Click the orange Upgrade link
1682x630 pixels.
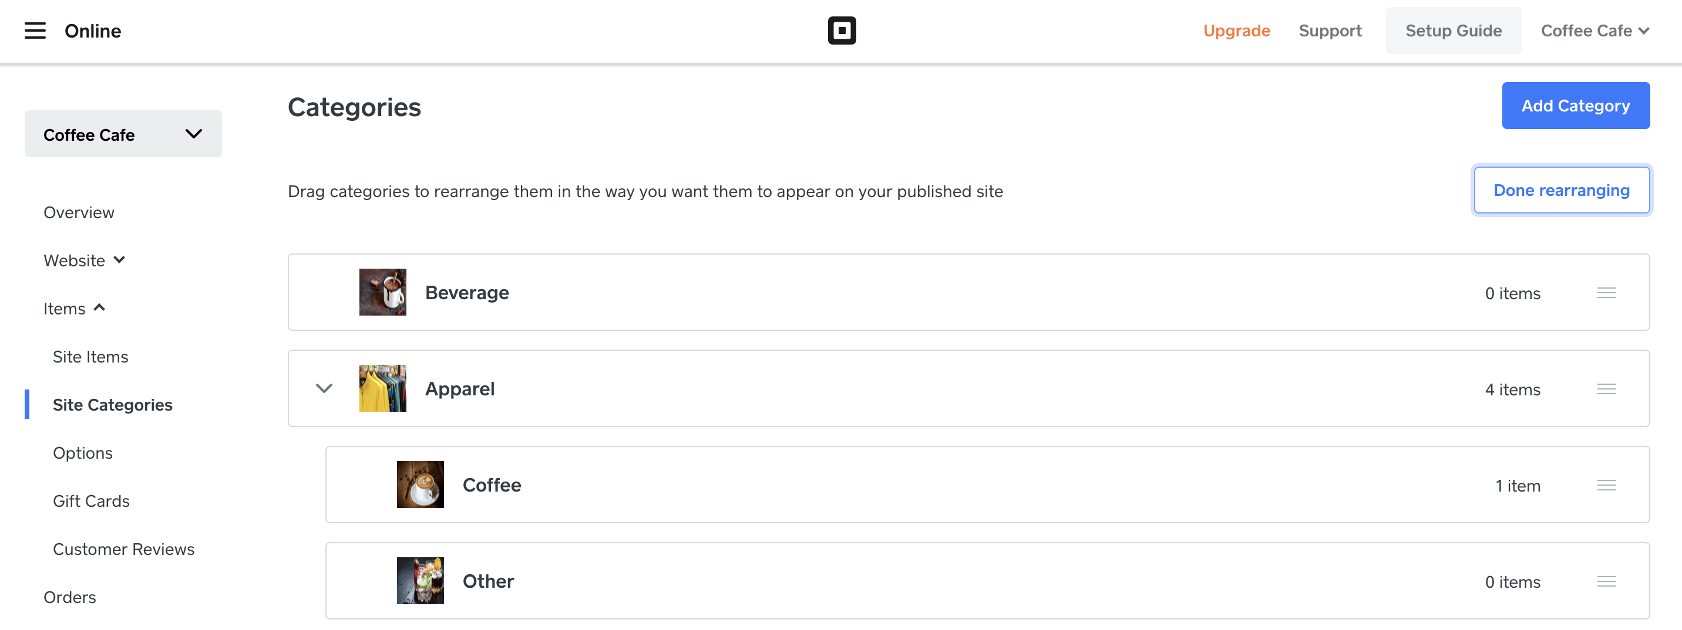[1236, 31]
